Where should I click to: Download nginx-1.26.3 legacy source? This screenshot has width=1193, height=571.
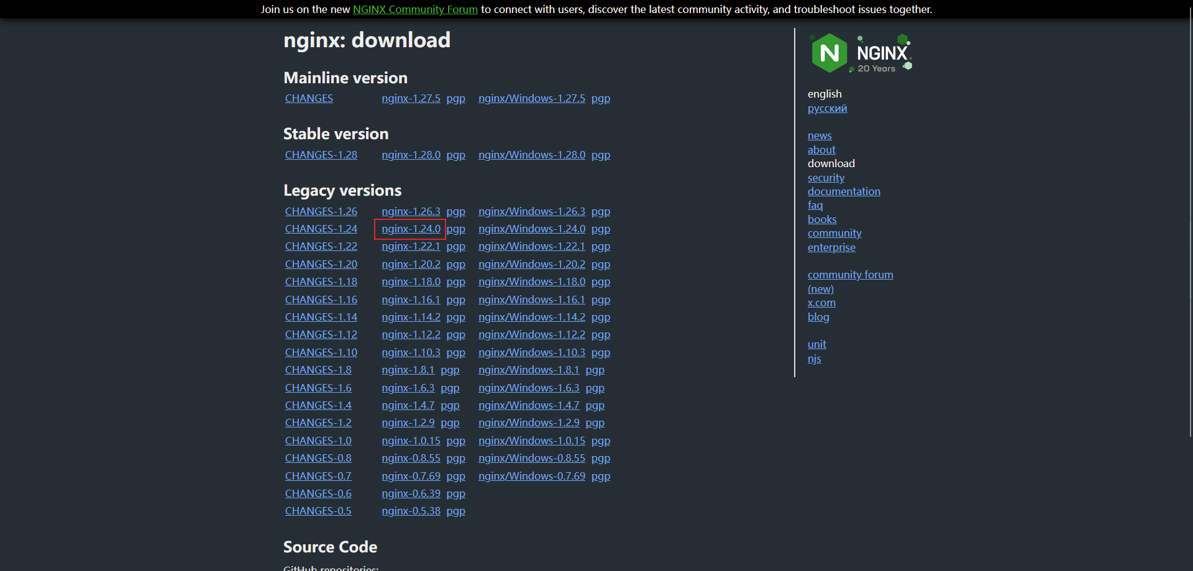[x=411, y=211]
